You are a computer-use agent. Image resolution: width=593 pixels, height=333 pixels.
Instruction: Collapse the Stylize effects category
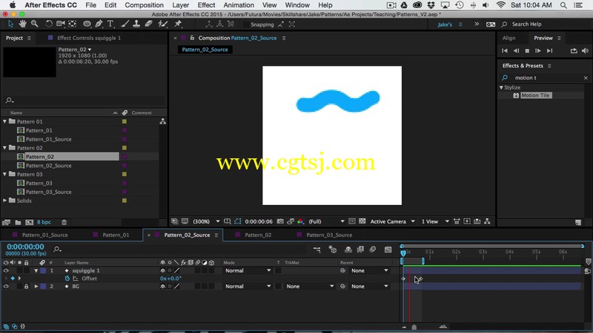click(501, 87)
